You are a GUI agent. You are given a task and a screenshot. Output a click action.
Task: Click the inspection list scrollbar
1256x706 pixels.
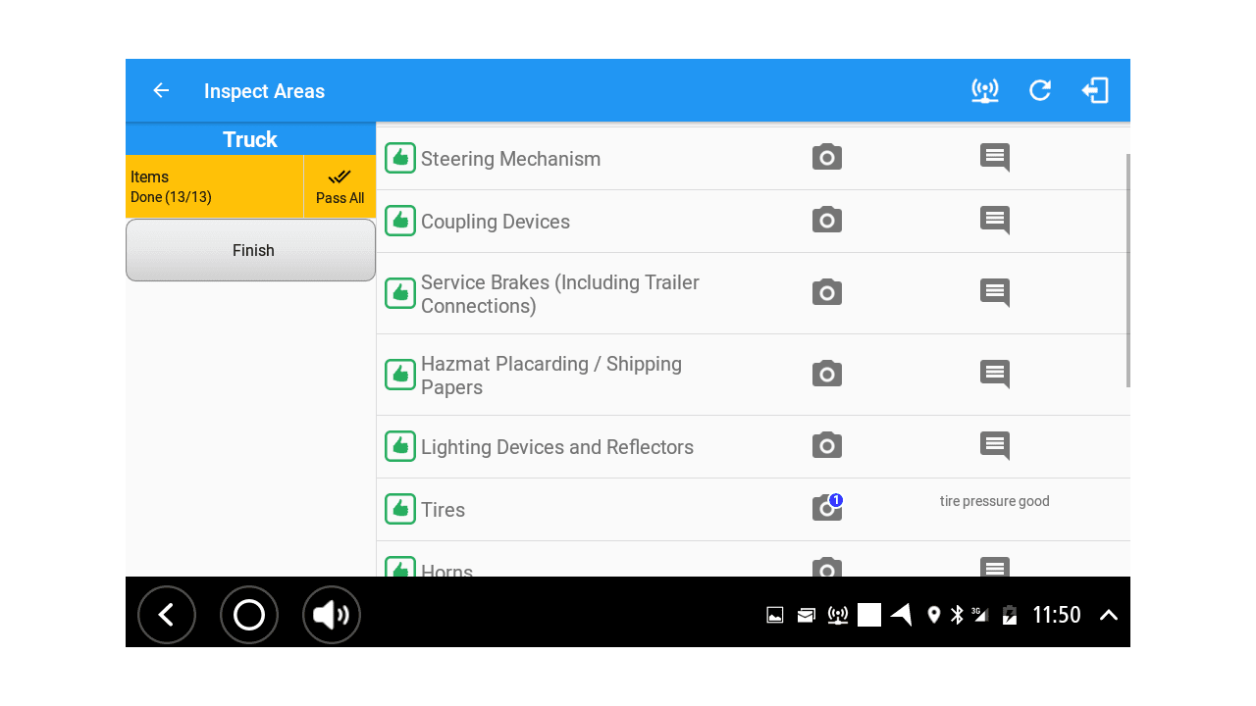coord(1128,271)
